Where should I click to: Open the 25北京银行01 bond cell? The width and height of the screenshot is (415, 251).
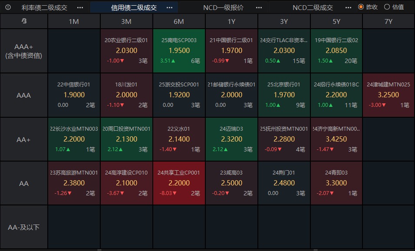point(284,95)
